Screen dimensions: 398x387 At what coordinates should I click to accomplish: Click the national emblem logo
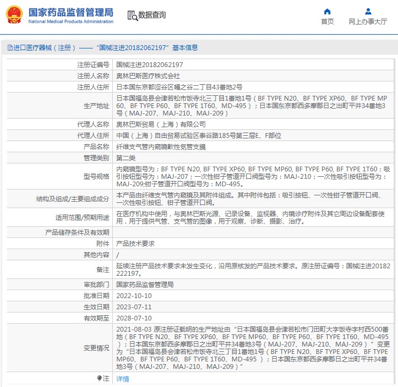[x=14, y=15]
